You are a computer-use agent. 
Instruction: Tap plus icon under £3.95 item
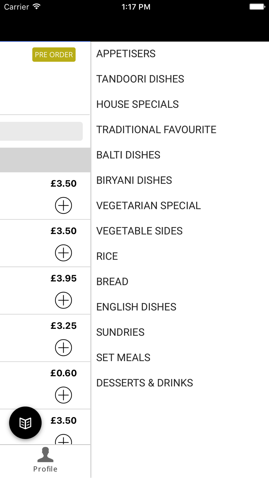point(63,300)
